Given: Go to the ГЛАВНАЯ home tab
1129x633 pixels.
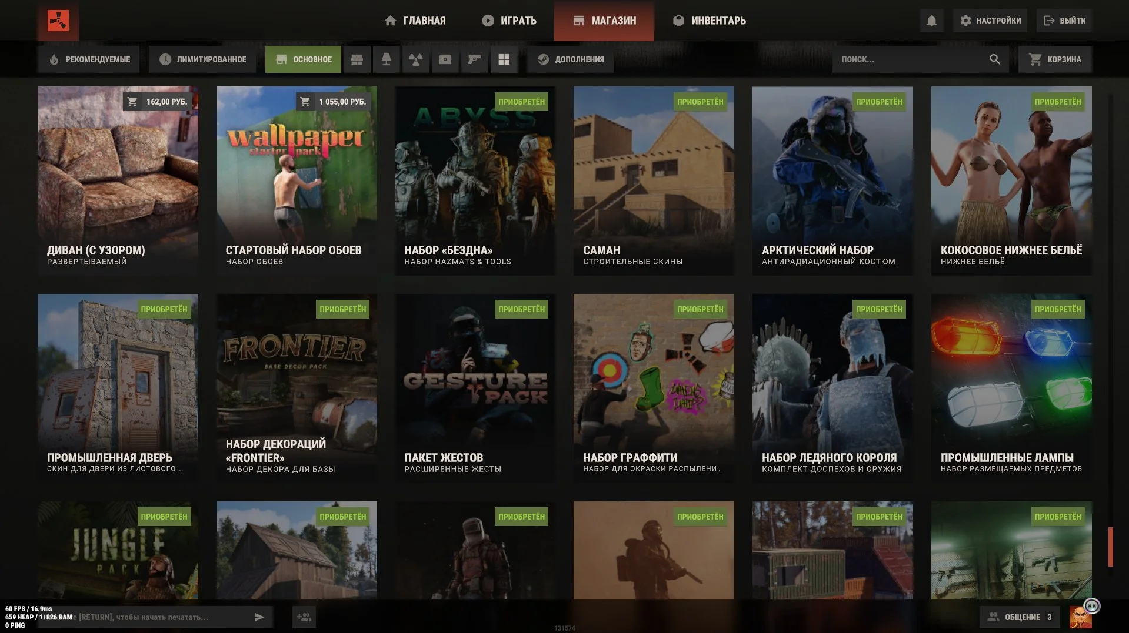Looking at the screenshot, I should click(415, 21).
